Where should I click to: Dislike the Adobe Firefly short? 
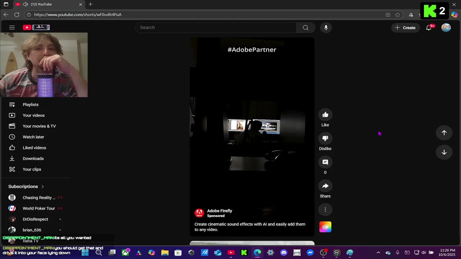pyautogui.click(x=325, y=138)
